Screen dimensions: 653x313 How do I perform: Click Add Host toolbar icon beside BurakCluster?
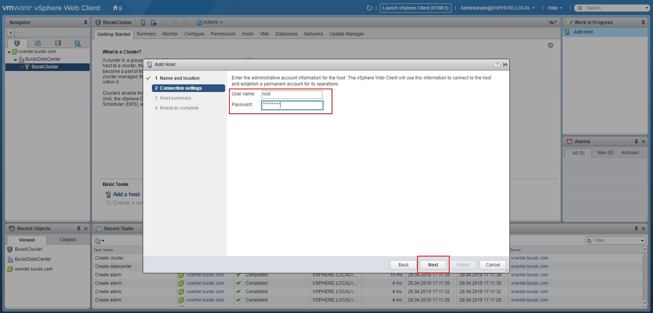[x=143, y=23]
